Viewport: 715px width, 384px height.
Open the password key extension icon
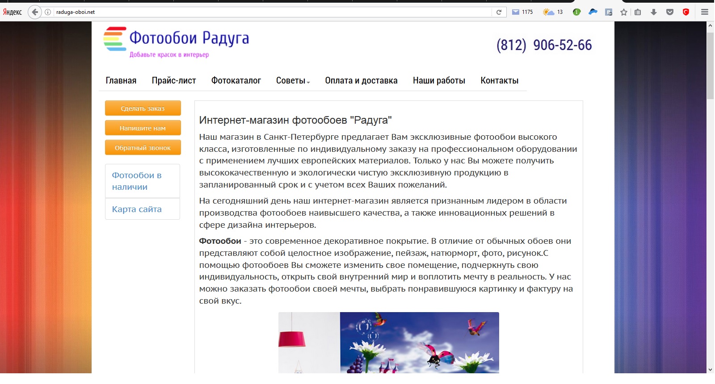pyautogui.click(x=609, y=12)
